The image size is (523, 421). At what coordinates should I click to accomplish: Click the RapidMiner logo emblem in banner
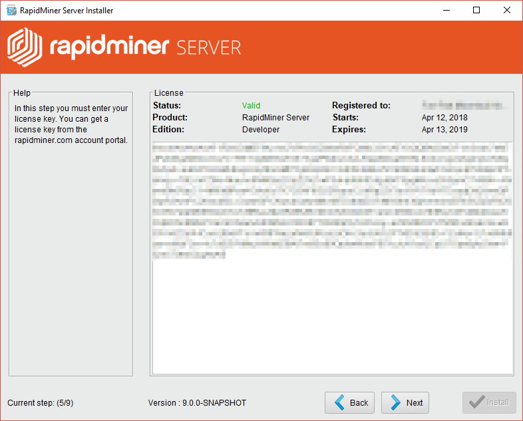[x=25, y=47]
